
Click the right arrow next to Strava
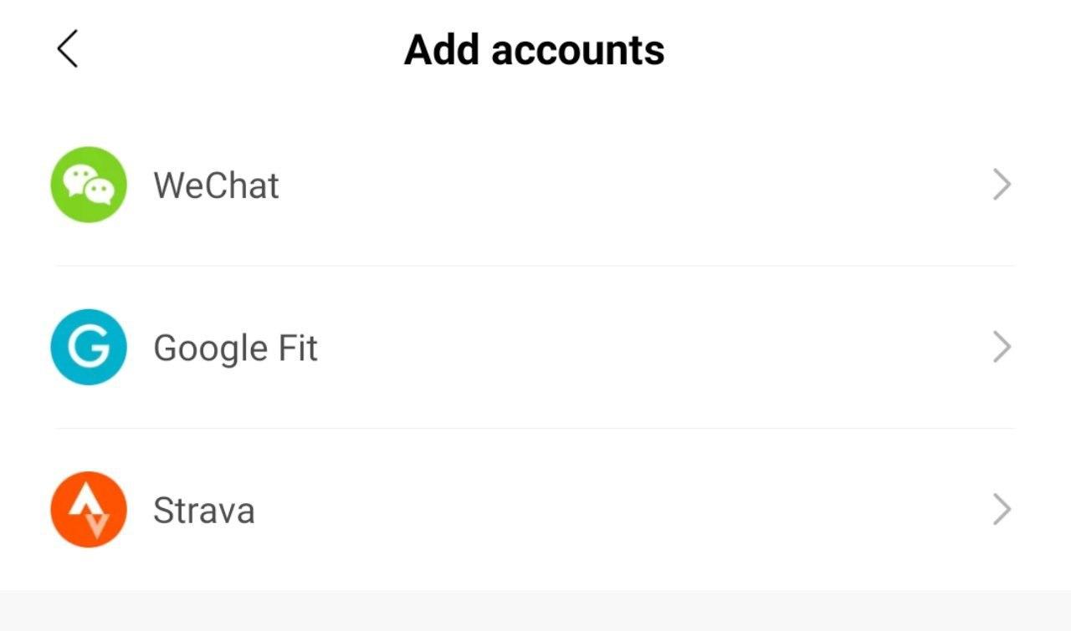point(1001,509)
